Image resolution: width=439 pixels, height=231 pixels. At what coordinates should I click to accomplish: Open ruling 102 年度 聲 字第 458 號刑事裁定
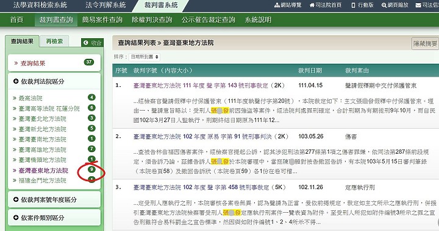point(201,187)
